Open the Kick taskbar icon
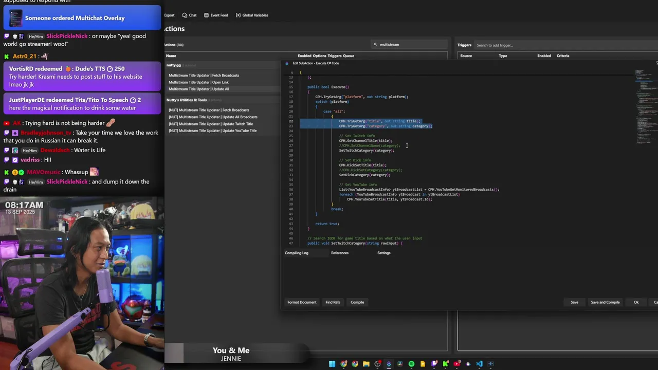This screenshot has width=658, height=370. click(445, 364)
